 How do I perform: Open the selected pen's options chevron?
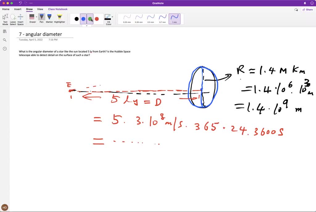click(87, 26)
